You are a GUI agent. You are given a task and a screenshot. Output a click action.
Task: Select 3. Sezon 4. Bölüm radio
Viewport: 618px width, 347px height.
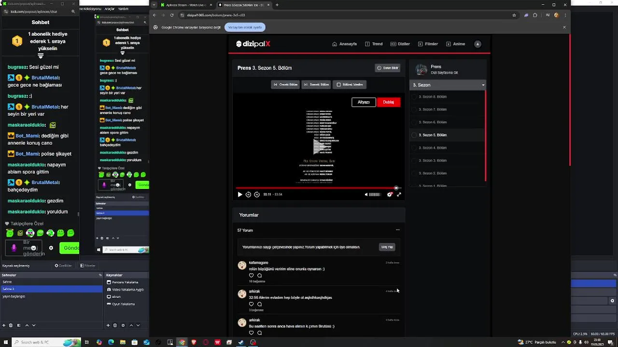click(414, 148)
